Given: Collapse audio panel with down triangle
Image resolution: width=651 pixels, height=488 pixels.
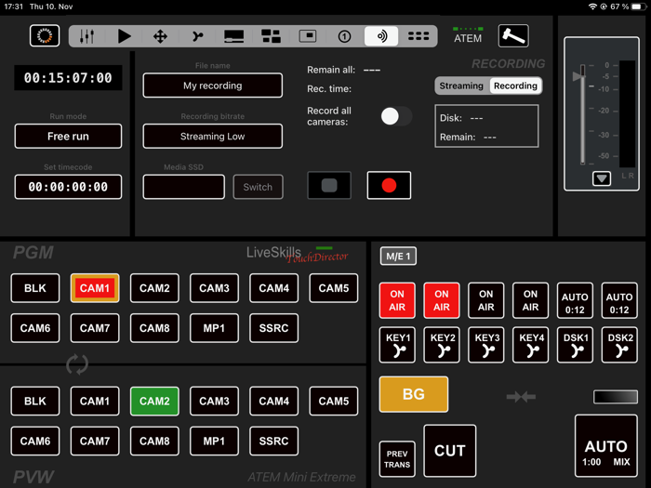Looking at the screenshot, I should point(602,178).
